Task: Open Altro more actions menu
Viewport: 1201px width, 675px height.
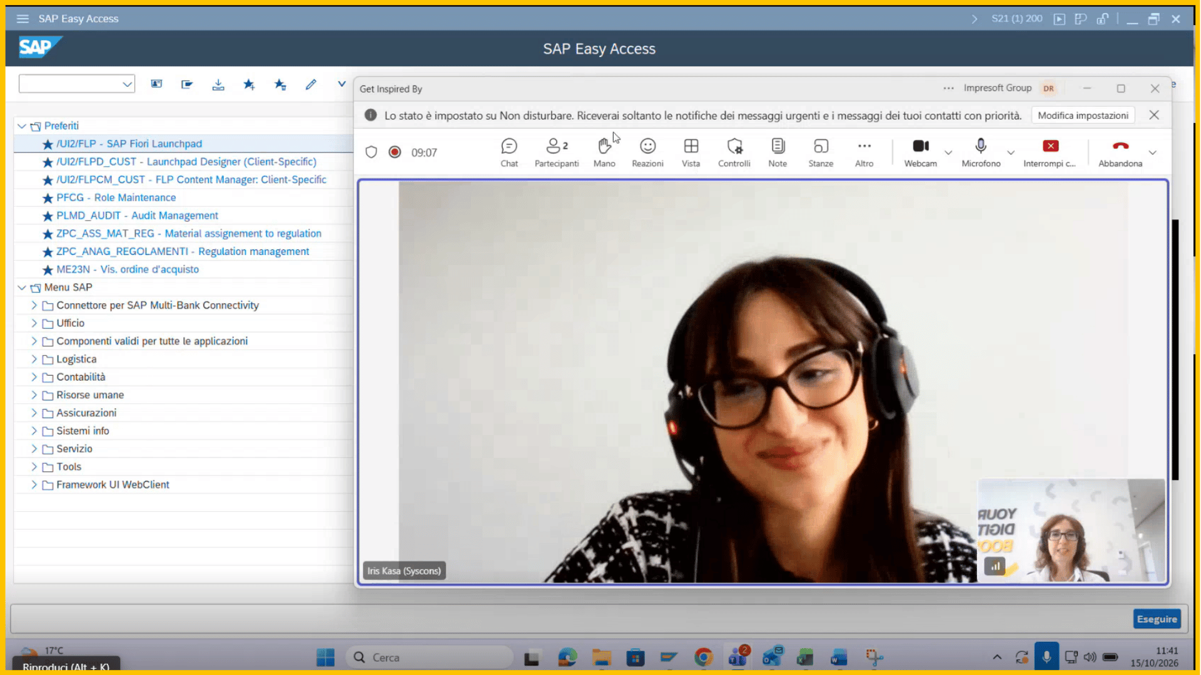Action: [x=864, y=152]
